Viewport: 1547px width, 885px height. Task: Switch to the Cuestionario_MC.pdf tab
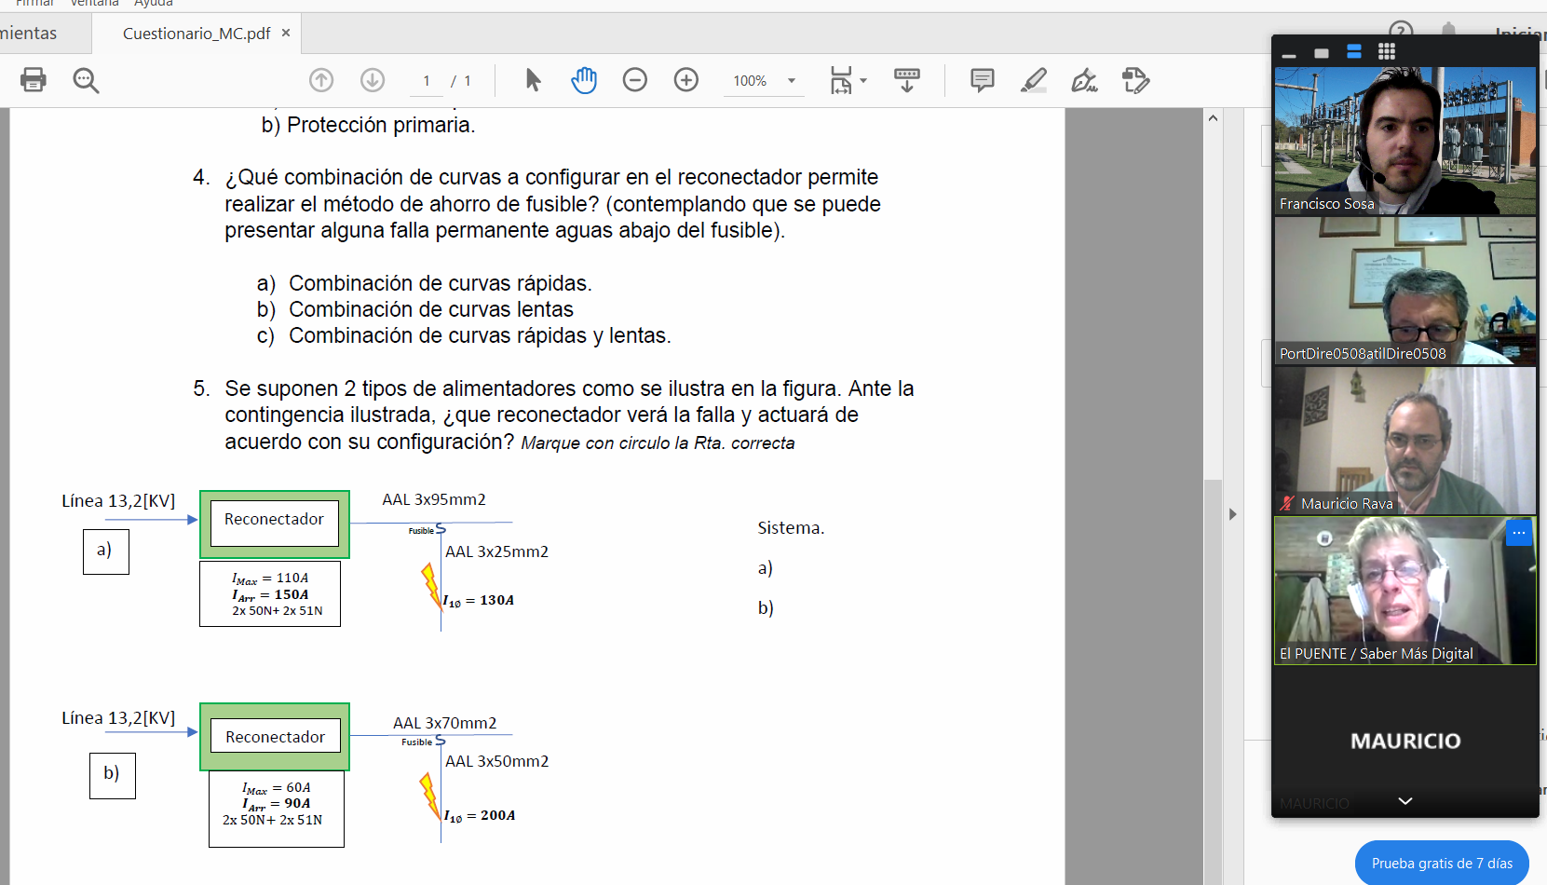tap(197, 34)
